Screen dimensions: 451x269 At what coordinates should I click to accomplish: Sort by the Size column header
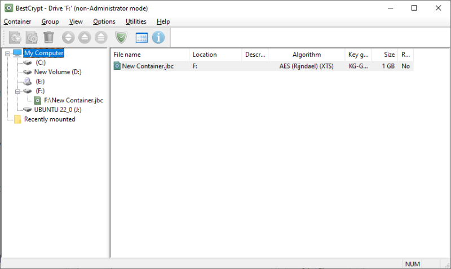tap(384, 55)
